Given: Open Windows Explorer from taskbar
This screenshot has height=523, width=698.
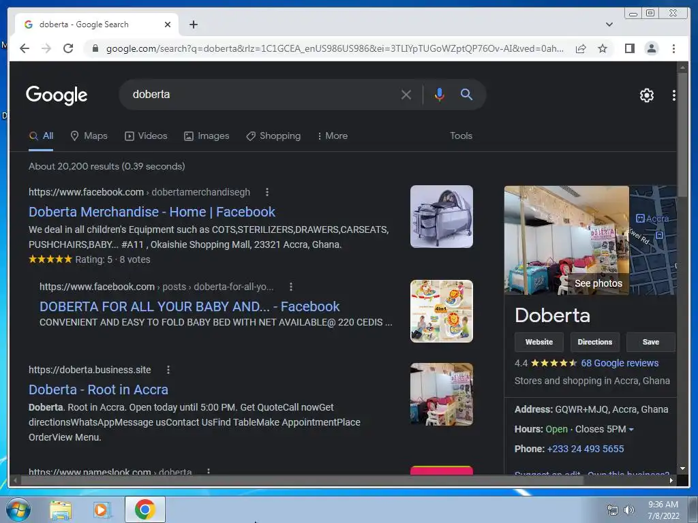Looking at the screenshot, I should (61, 509).
